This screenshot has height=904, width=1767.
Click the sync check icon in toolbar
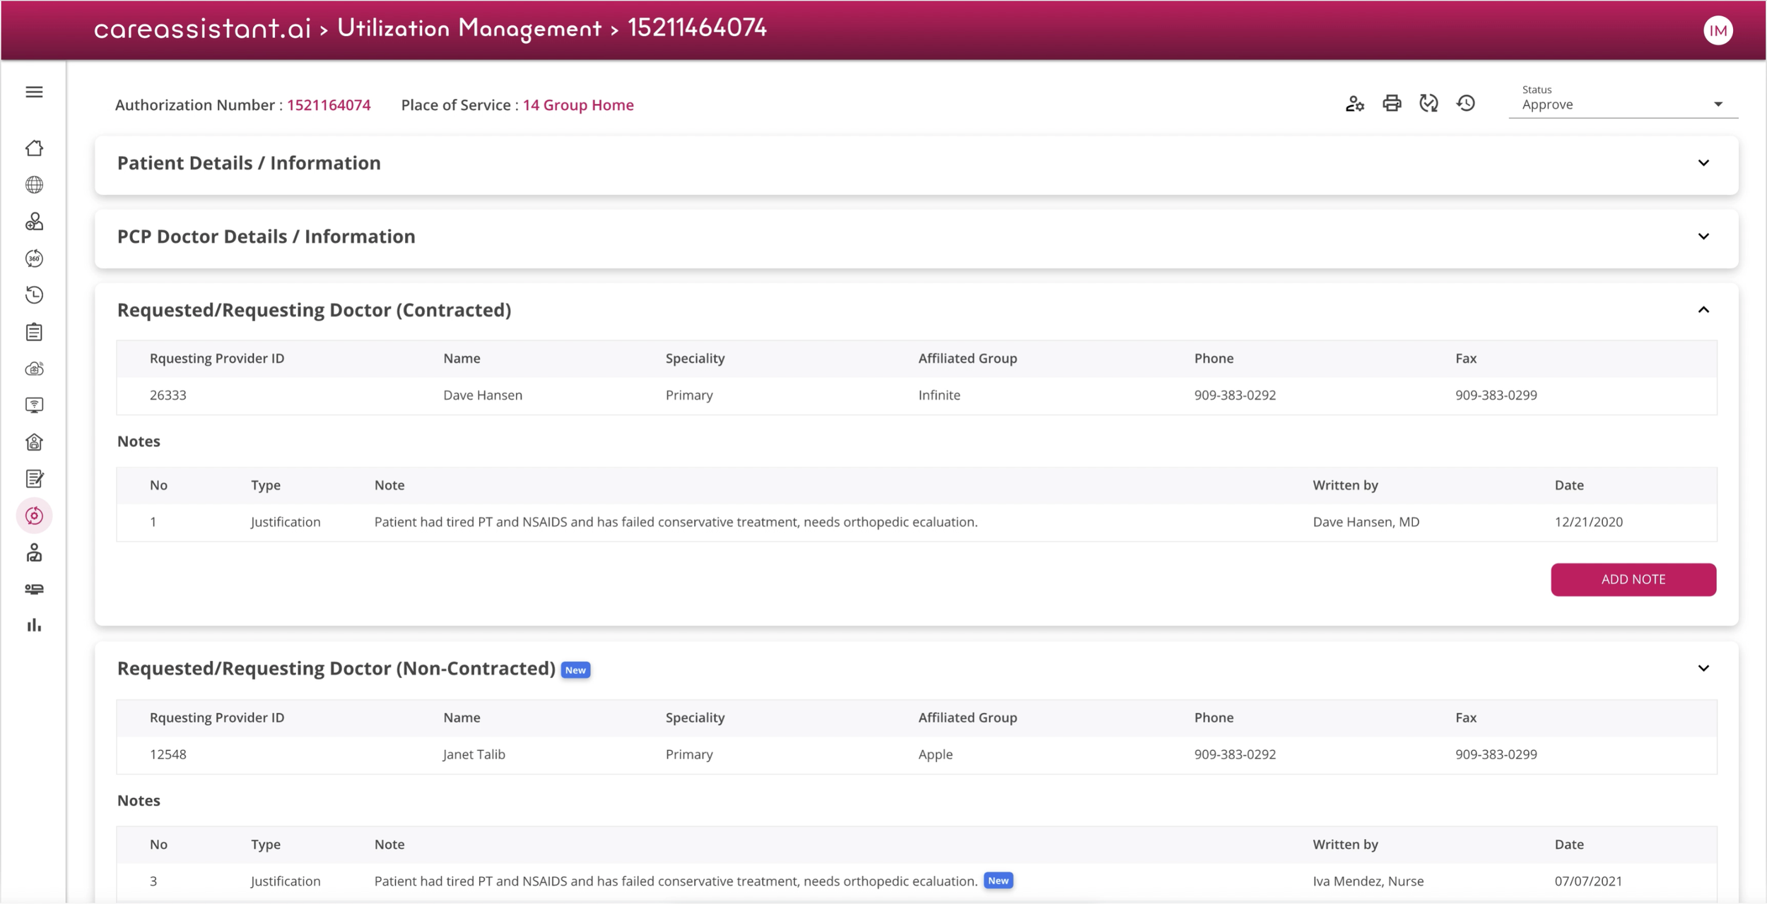pos(1428,104)
